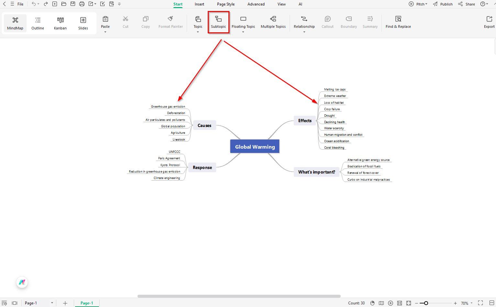
Task: Insert a Subtopic
Action: click(x=218, y=22)
